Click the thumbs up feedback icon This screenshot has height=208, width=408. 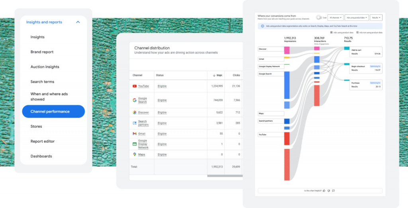click(324, 190)
